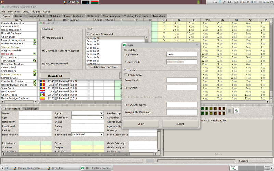Open the About menu

click(x=47, y=12)
